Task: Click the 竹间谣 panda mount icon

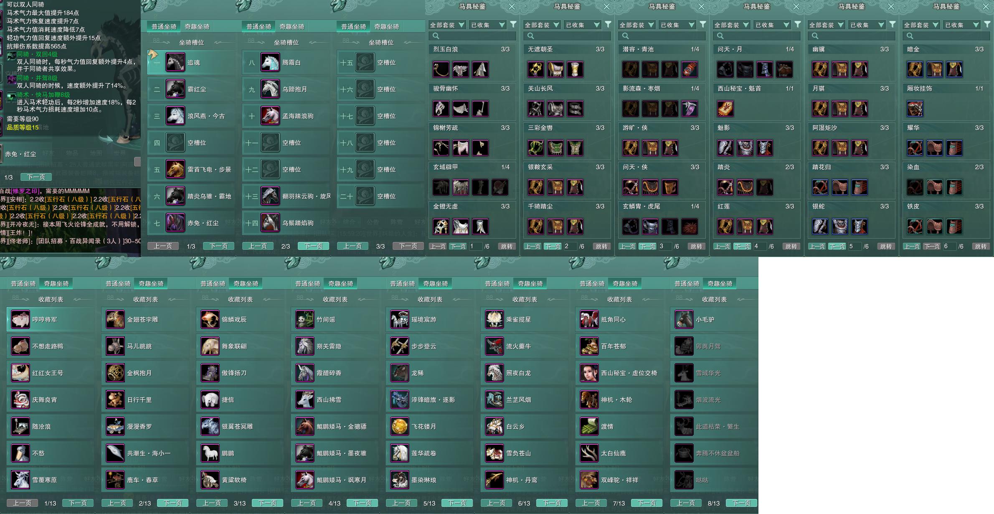Action: pyautogui.click(x=305, y=319)
